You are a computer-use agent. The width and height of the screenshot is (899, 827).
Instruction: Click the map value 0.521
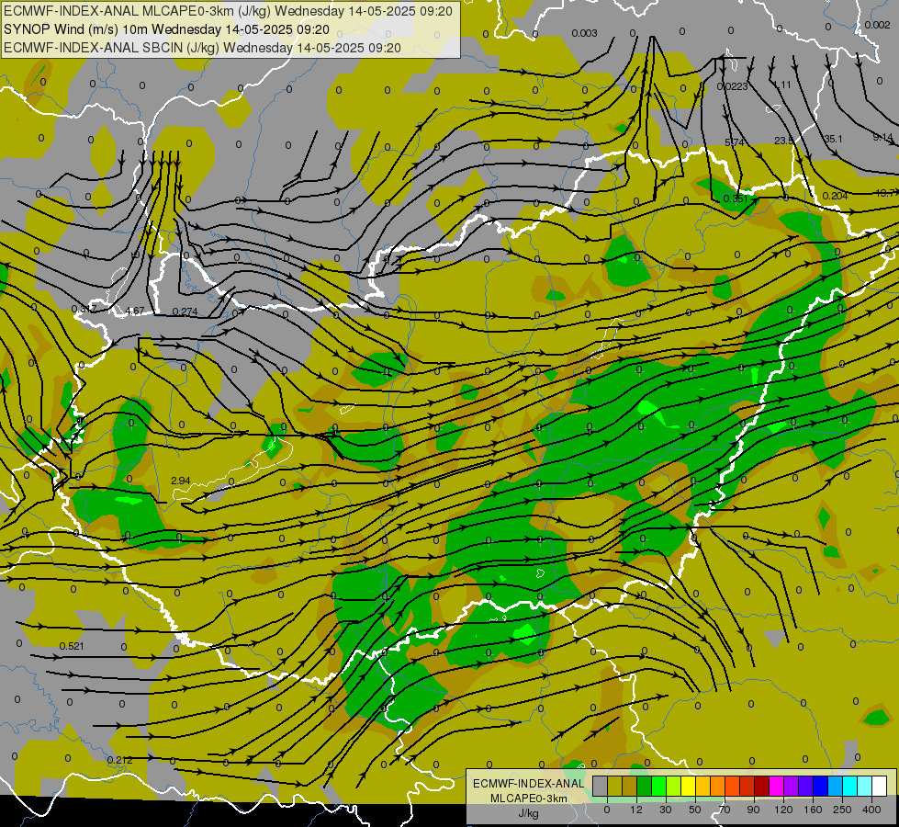pos(72,646)
